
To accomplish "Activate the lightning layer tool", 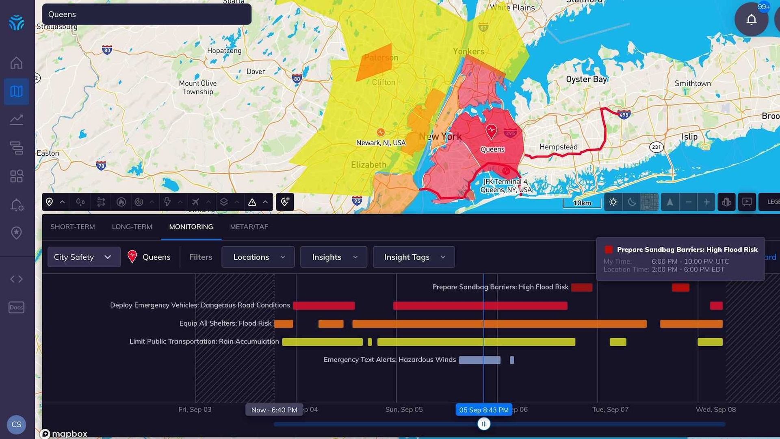I will pyautogui.click(x=167, y=202).
